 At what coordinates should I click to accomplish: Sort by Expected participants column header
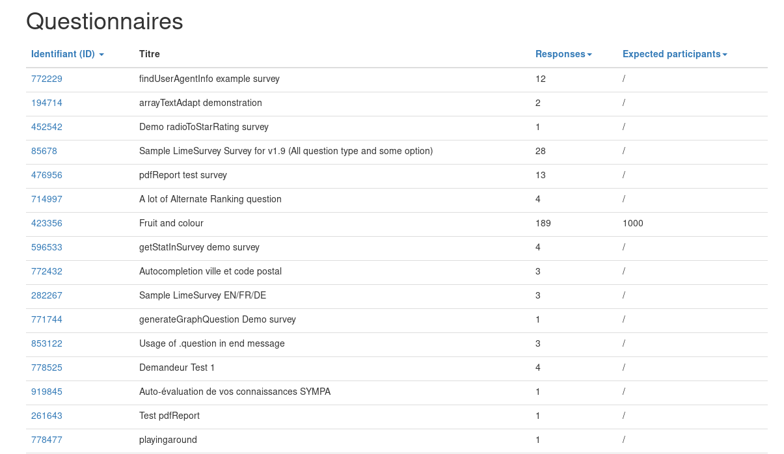pyautogui.click(x=671, y=55)
